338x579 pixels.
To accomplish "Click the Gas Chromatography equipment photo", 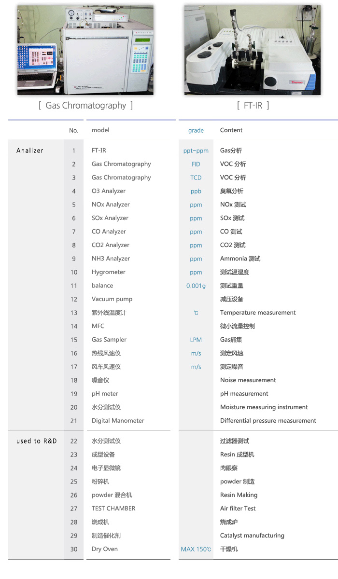I will [x=85, y=50].
